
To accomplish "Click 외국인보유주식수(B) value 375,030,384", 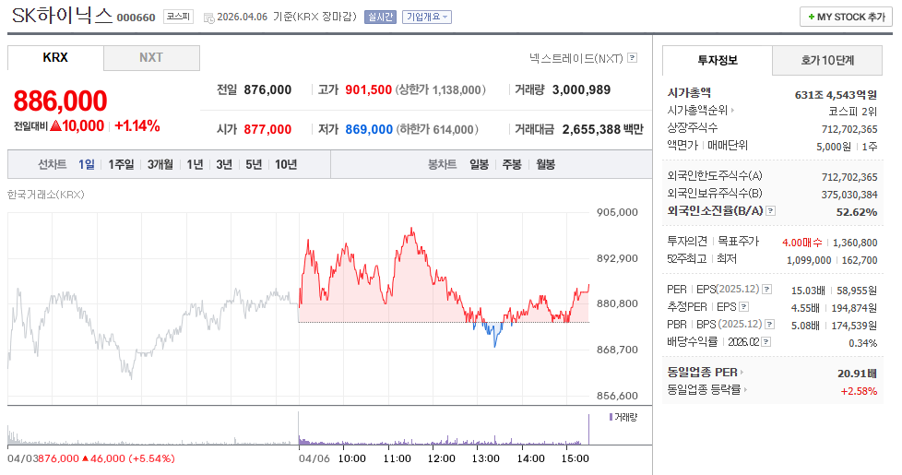I will click(849, 195).
